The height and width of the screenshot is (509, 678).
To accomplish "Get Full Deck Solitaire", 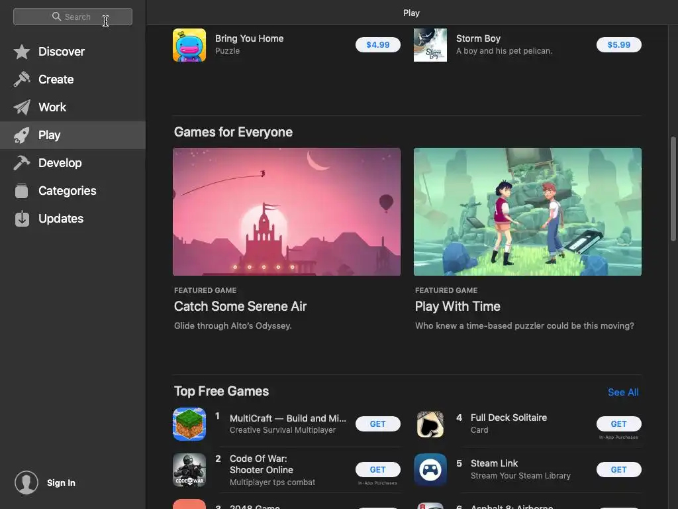I will (x=619, y=424).
